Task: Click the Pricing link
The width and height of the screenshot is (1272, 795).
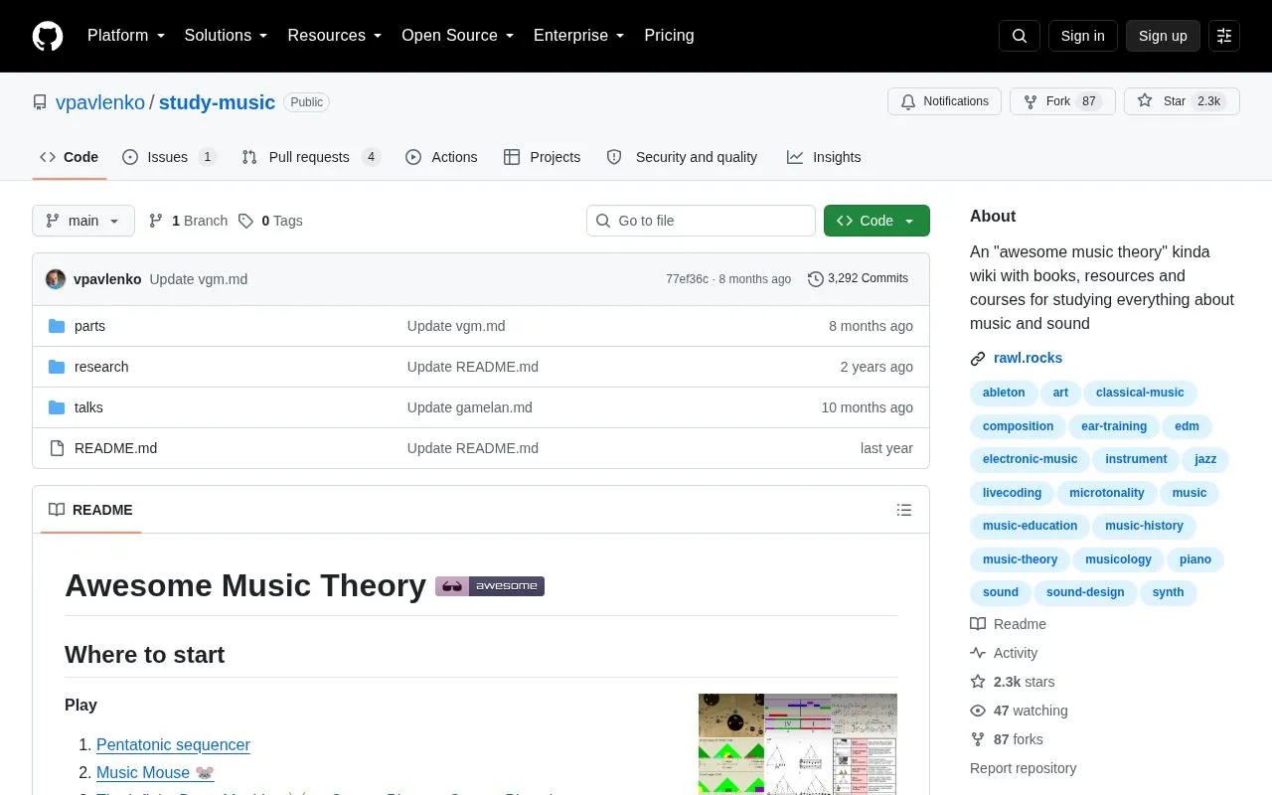Action: (669, 36)
